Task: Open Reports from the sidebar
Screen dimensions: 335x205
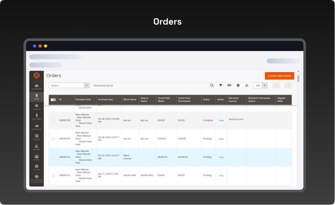Action: 37,147
